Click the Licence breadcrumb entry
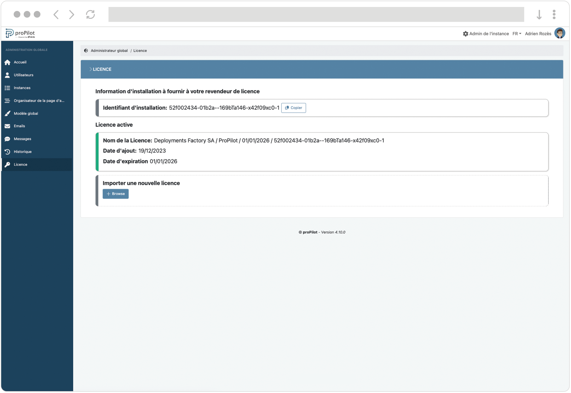Viewport: 571px width, 393px height. pos(140,50)
